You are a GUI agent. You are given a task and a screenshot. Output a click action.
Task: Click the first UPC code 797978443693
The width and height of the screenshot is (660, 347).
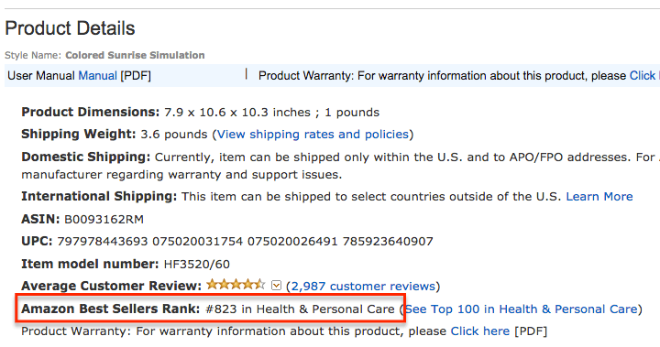pos(103,242)
